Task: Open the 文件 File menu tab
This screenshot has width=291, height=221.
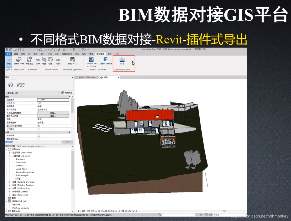Action: point(9,54)
